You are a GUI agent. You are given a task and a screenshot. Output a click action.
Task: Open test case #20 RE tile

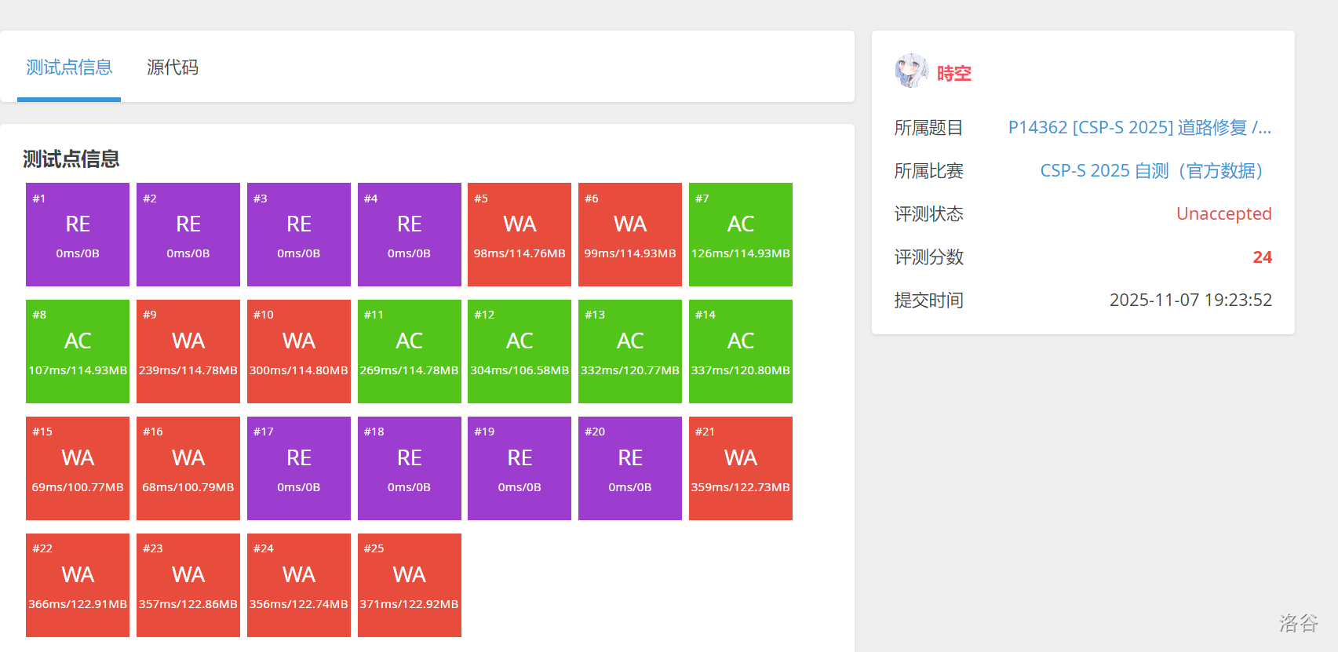[629, 468]
